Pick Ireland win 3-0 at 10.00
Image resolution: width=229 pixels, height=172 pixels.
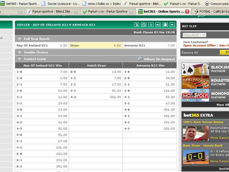42,91
